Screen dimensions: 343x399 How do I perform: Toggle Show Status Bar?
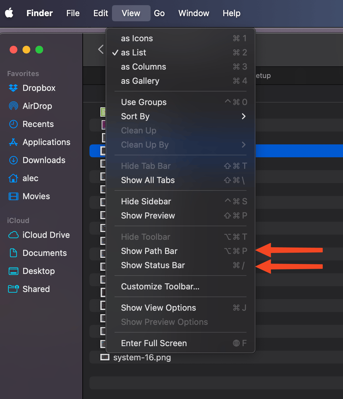click(153, 265)
